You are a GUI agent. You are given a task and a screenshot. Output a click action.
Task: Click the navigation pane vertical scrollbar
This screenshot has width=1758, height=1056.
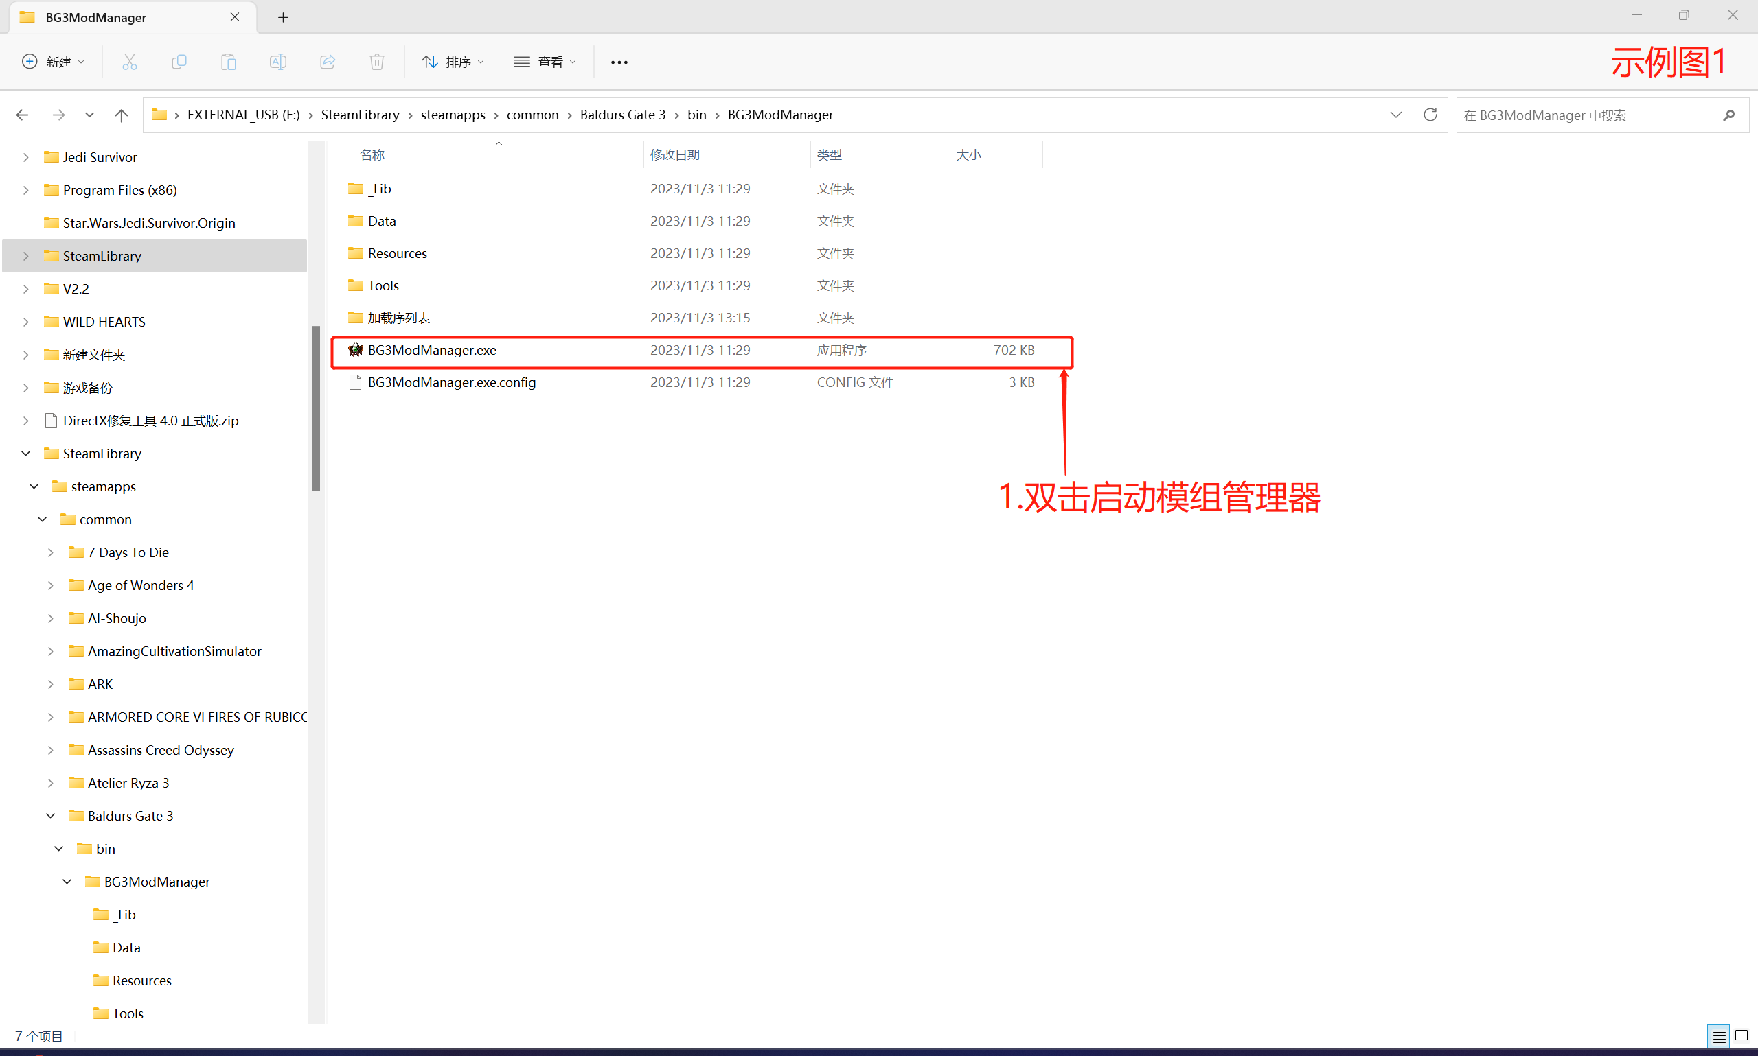(316, 408)
